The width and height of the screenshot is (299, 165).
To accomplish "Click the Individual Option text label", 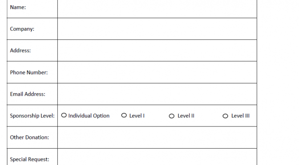I will pyautogui.click(x=89, y=116).
